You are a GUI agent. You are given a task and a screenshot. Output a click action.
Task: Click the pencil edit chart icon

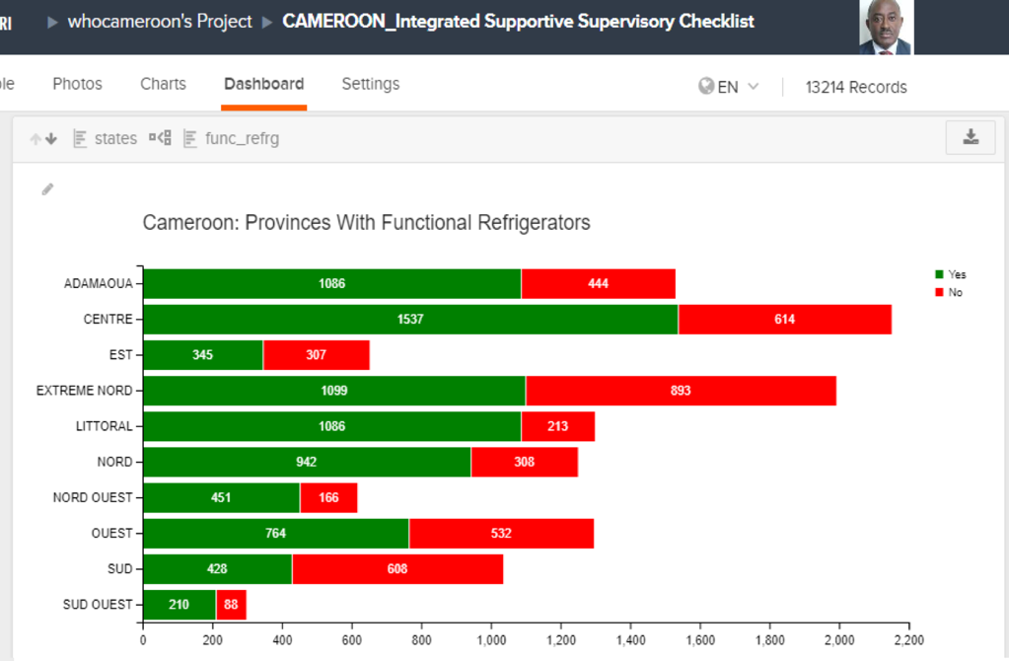pyautogui.click(x=47, y=189)
